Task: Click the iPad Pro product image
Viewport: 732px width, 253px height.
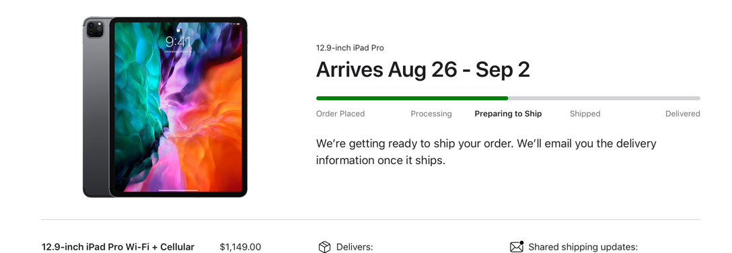Action: (x=165, y=108)
